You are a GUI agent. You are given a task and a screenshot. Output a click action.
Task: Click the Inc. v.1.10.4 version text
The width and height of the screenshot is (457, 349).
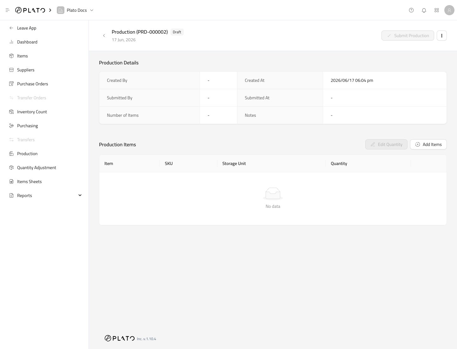point(147,339)
